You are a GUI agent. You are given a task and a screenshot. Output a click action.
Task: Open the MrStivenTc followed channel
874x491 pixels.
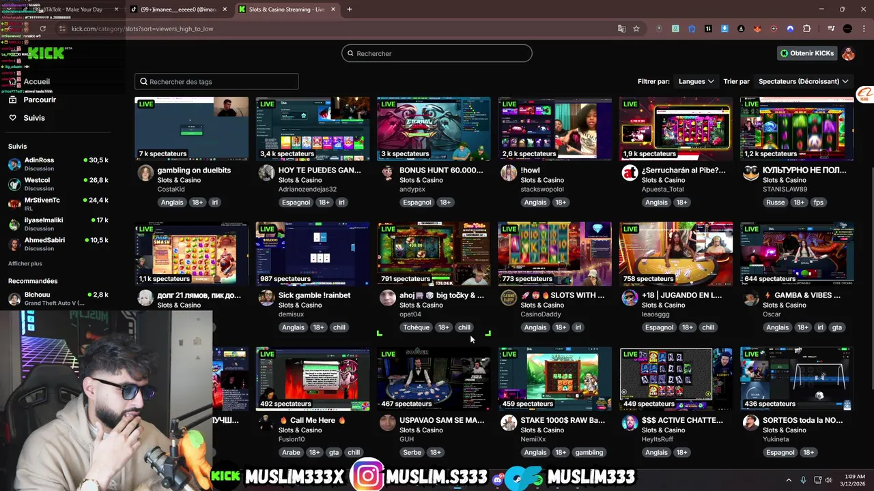pos(58,204)
